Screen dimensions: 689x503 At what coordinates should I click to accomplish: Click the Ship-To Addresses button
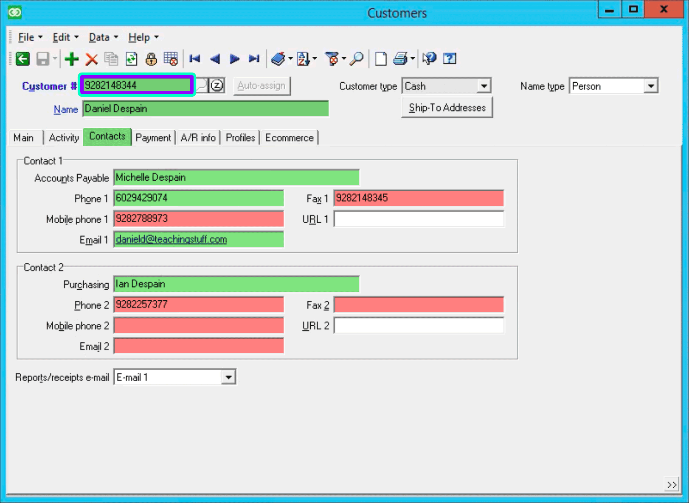pyautogui.click(x=447, y=107)
